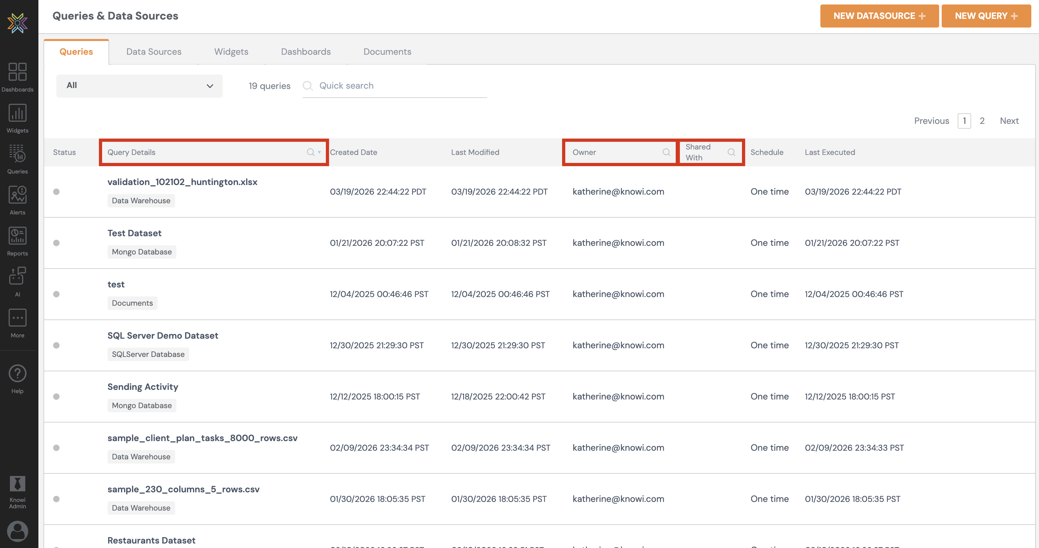1039x548 pixels.
Task: Click search icon in Owner column header
Action: (666, 152)
